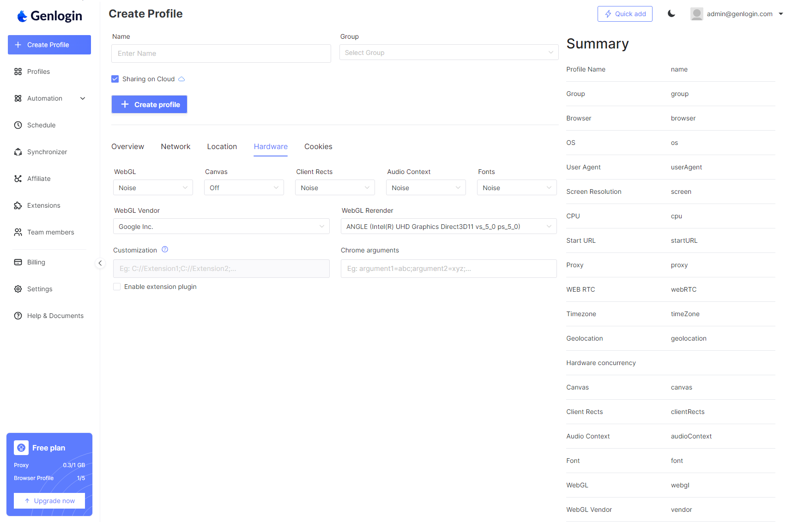This screenshot has width=792, height=522.
Task: Click the Quick add button
Action: 625,14
